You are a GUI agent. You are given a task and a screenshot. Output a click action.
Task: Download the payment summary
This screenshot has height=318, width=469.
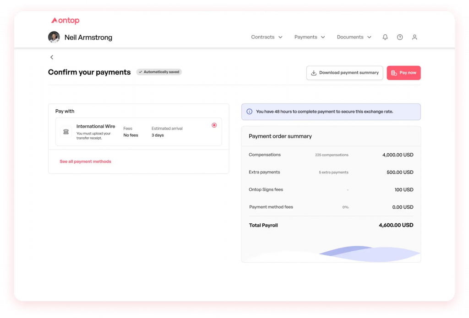point(344,73)
